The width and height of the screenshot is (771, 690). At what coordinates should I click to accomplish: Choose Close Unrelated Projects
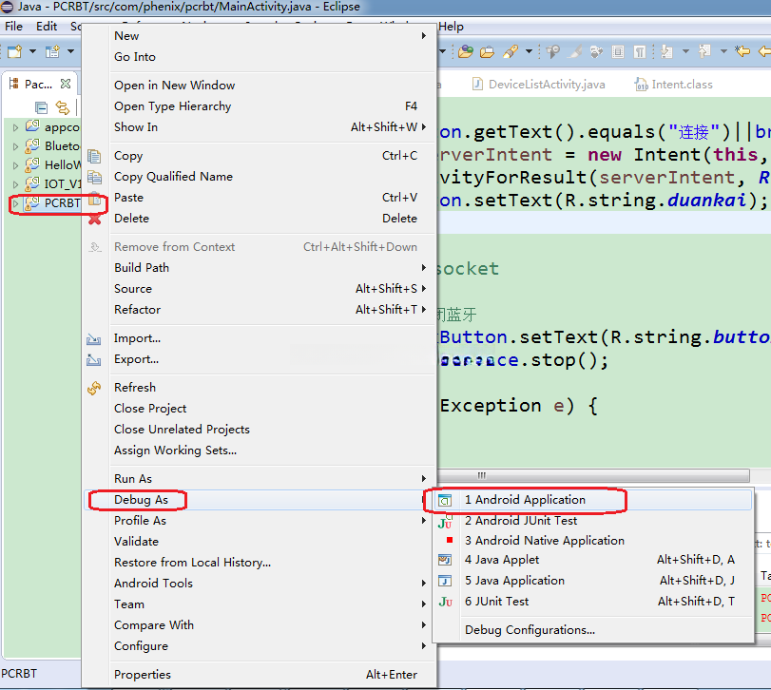click(182, 430)
